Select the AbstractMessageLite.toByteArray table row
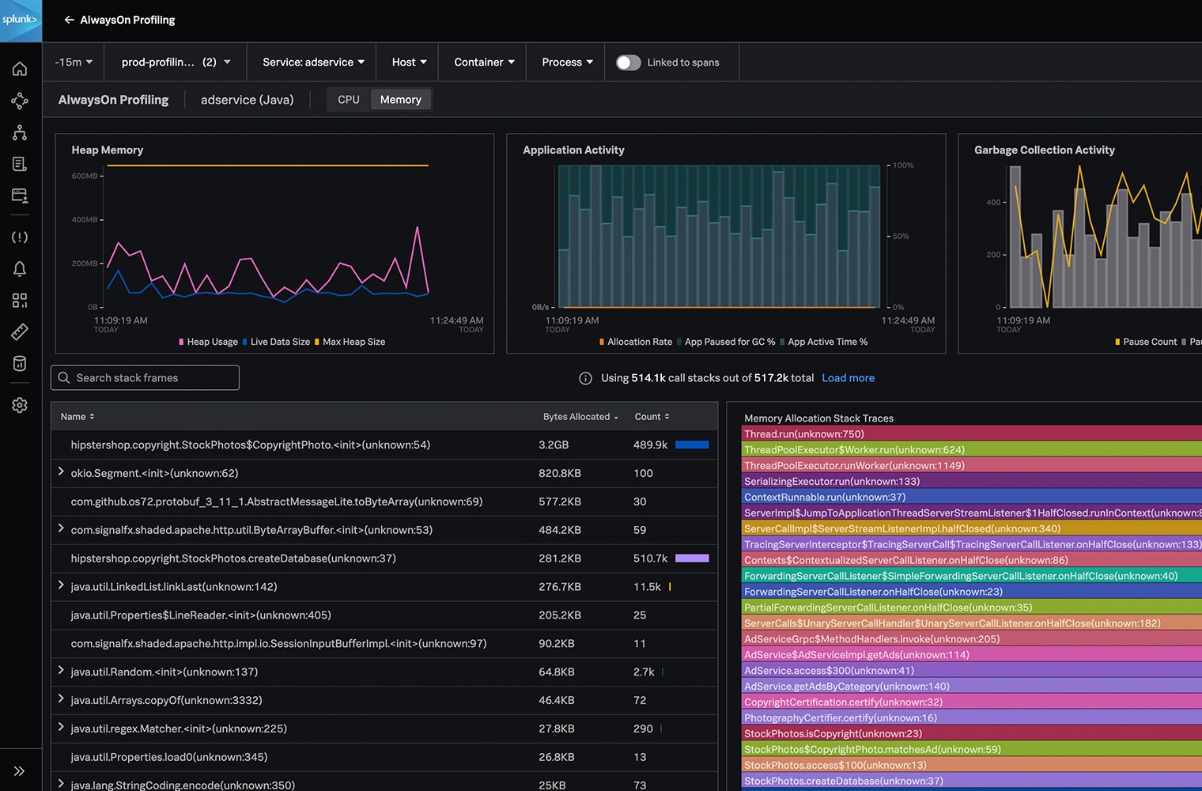 click(x=384, y=501)
